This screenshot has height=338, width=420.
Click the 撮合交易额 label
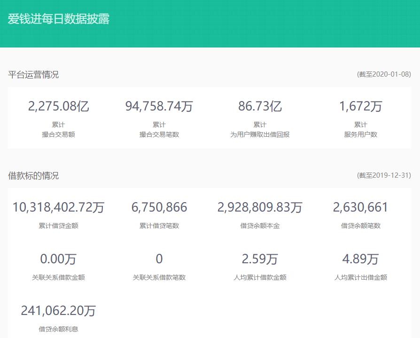click(x=58, y=134)
